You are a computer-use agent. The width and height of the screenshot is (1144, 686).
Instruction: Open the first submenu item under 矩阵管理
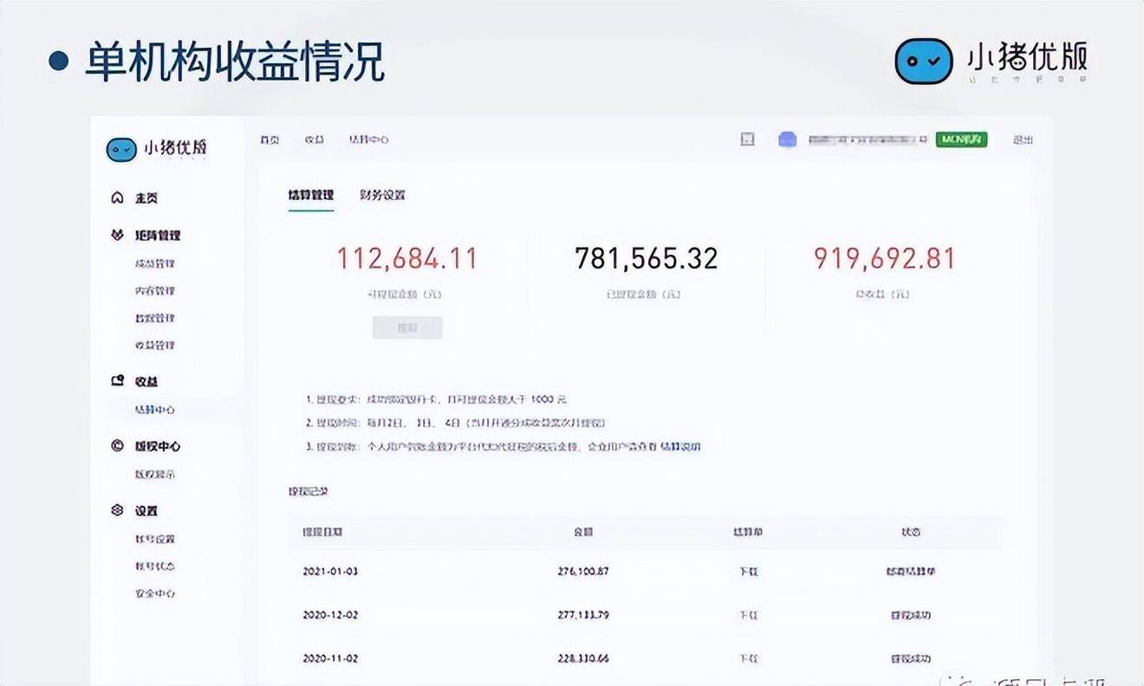pyautogui.click(x=155, y=263)
